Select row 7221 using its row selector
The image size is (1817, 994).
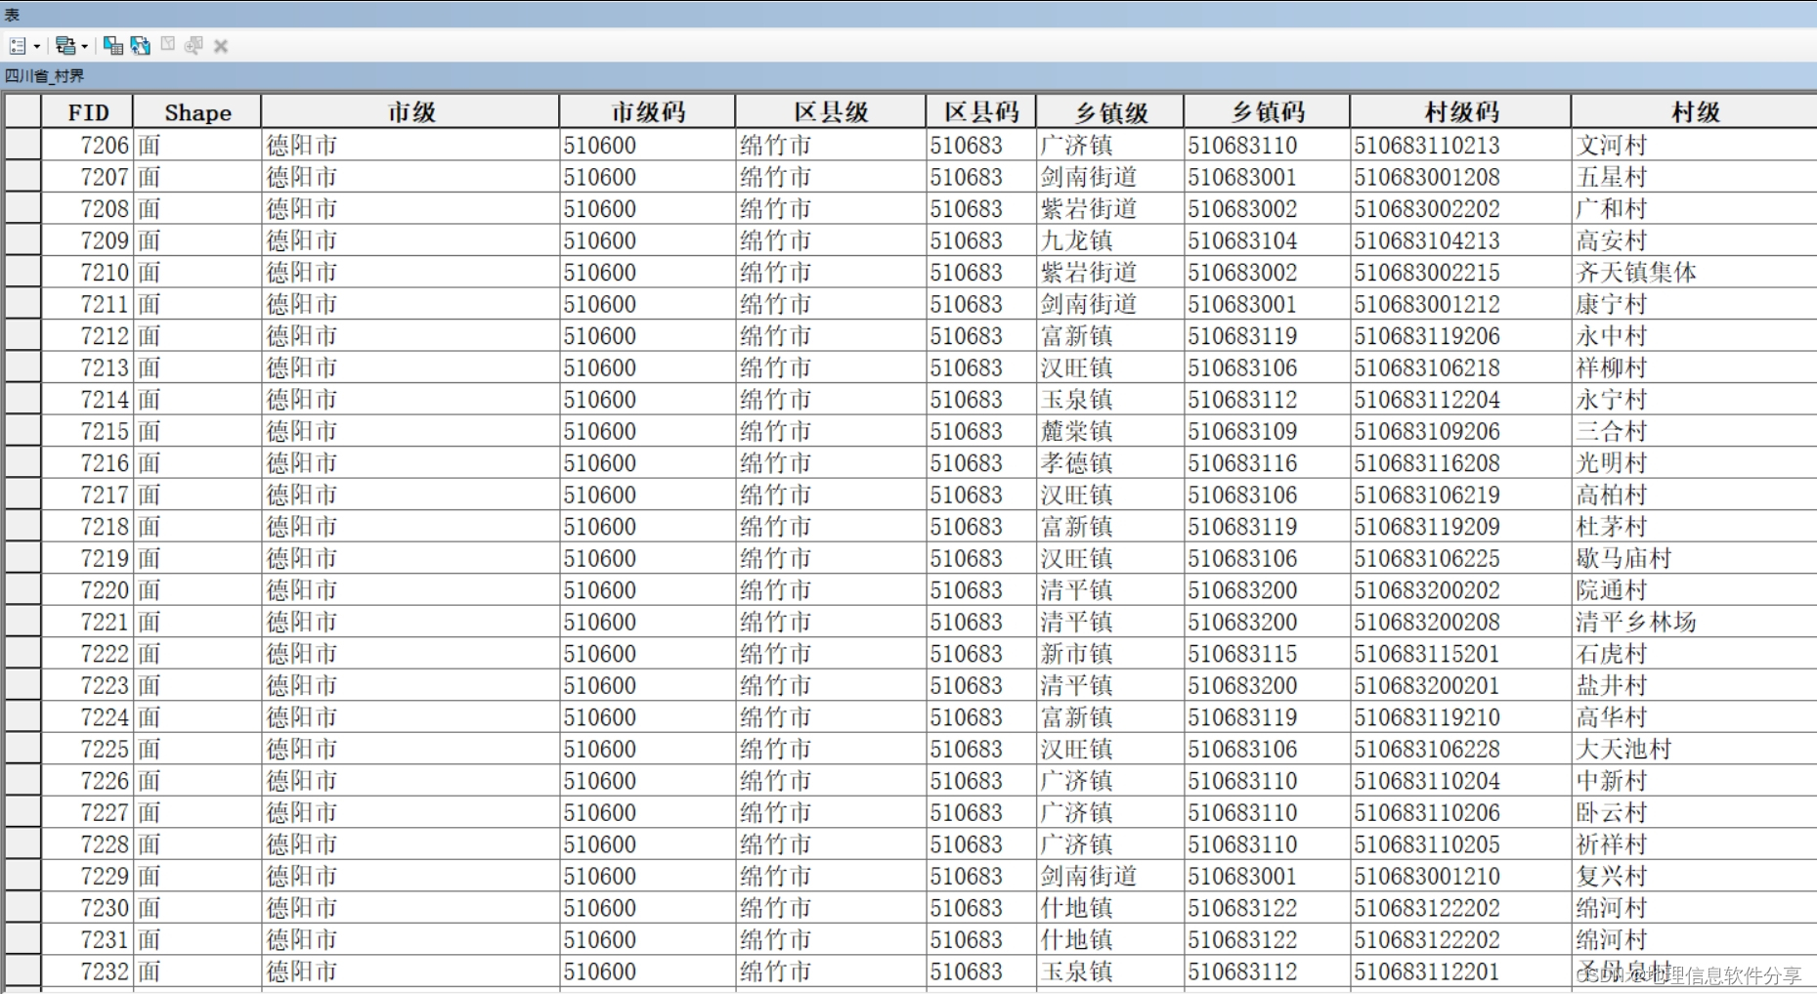22,622
